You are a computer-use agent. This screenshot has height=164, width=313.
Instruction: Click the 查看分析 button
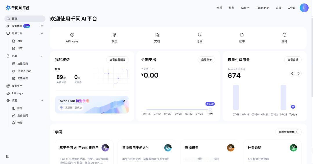(293, 60)
